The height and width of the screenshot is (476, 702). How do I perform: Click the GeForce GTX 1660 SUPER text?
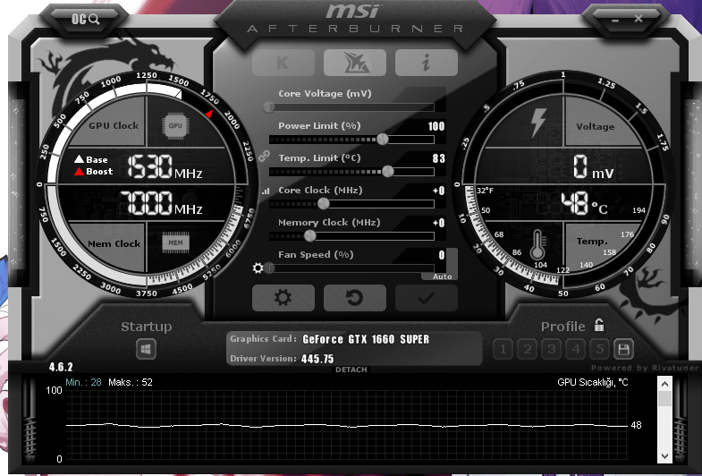tap(366, 339)
